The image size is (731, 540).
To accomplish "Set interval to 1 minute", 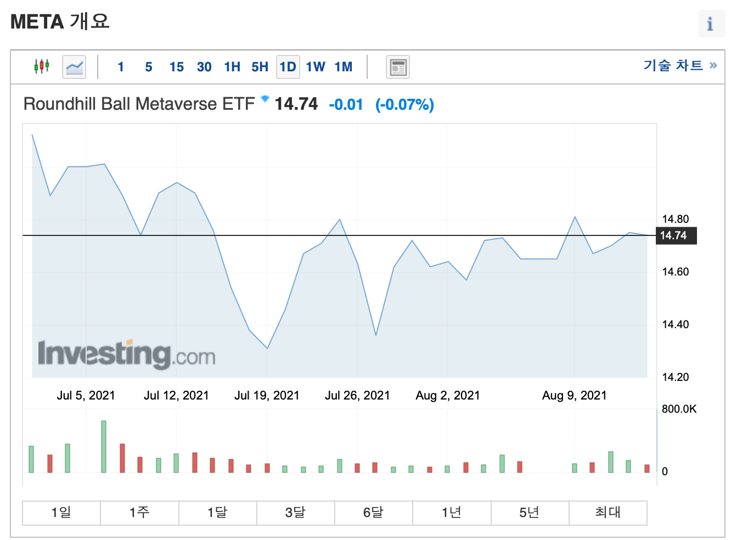I will tap(121, 67).
